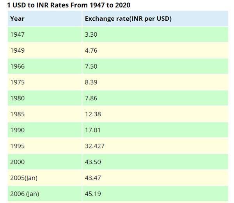The image size is (234, 203).
Task: Click the Year column header
Action: (x=17, y=18)
